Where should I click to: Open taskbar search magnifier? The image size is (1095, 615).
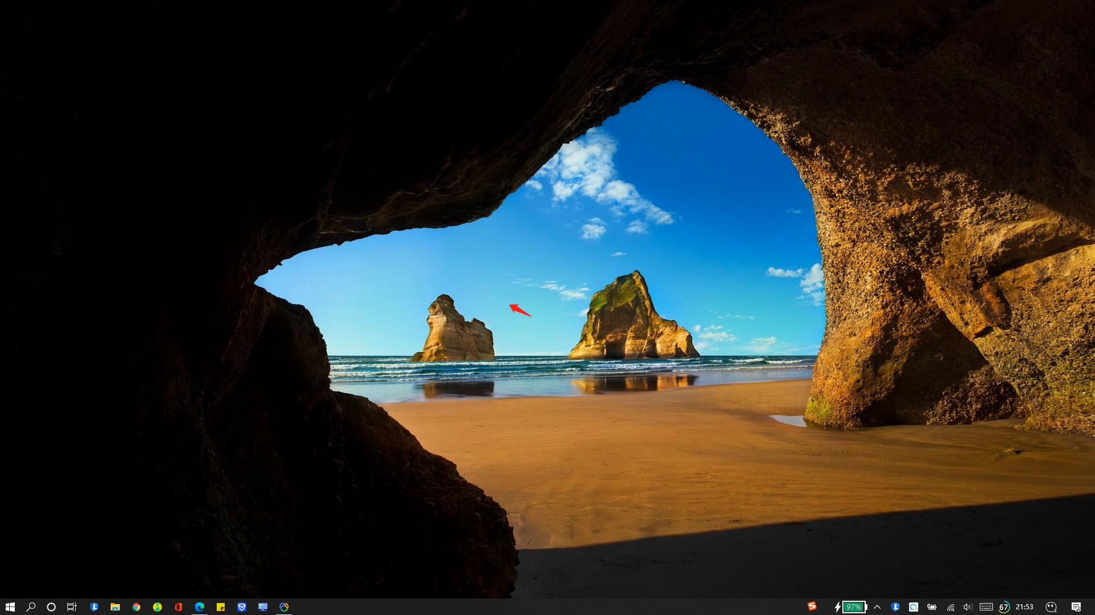(x=31, y=607)
